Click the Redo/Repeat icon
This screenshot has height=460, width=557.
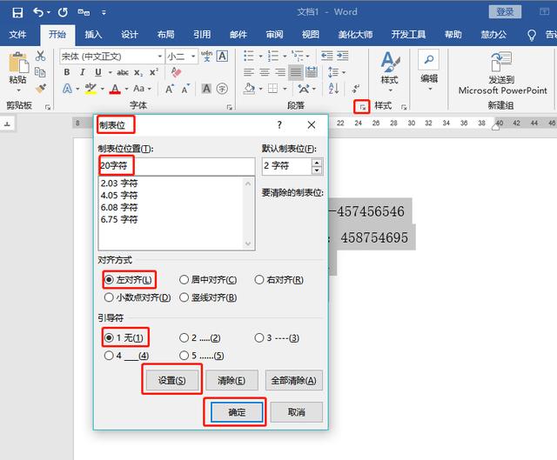pos(63,12)
